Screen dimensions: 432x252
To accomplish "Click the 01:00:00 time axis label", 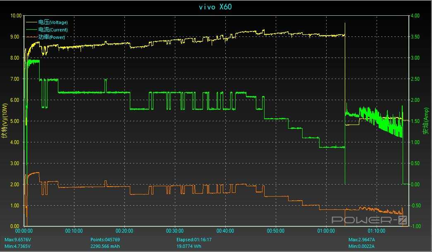I will [x=326, y=231].
